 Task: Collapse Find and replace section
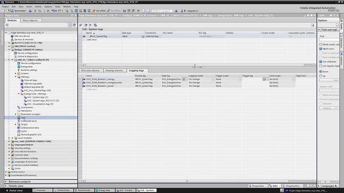pos(319,29)
